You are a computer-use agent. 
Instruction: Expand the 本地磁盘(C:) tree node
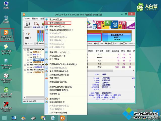(28, 60)
